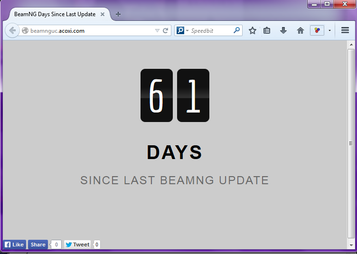Bookmark this page with the star icon
Viewport: 357px width, 254px height.
pyautogui.click(x=252, y=30)
